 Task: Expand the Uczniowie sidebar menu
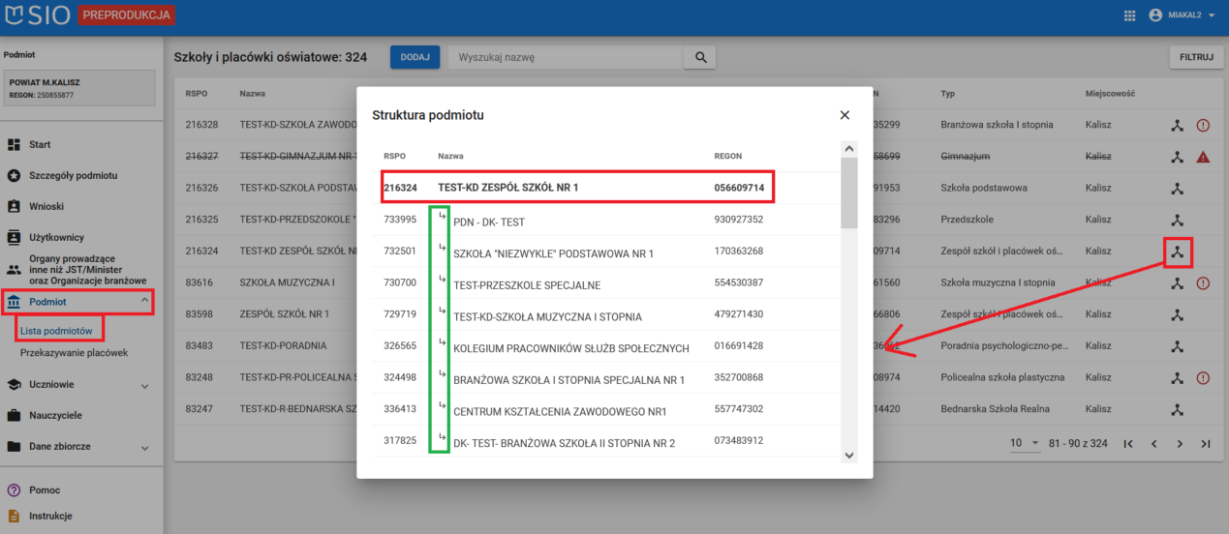tap(145, 385)
